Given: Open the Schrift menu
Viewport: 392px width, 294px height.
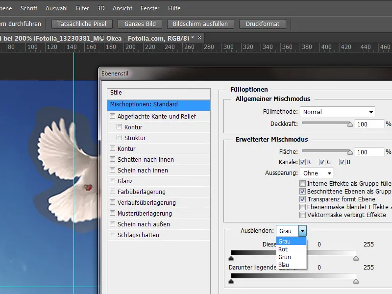Looking at the screenshot, I should [29, 8].
